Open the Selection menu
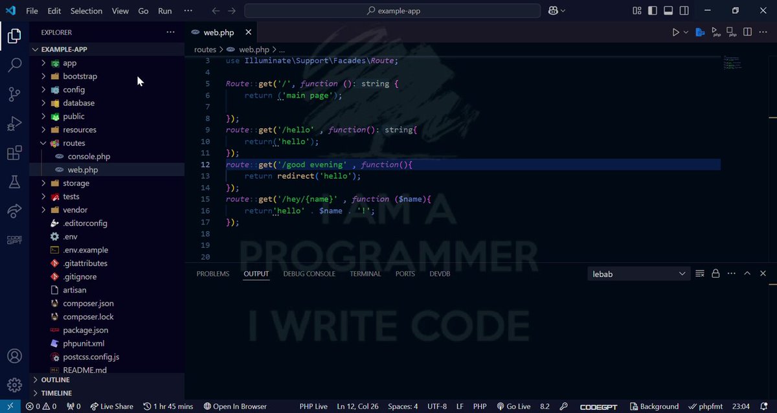777x413 pixels. [x=86, y=11]
